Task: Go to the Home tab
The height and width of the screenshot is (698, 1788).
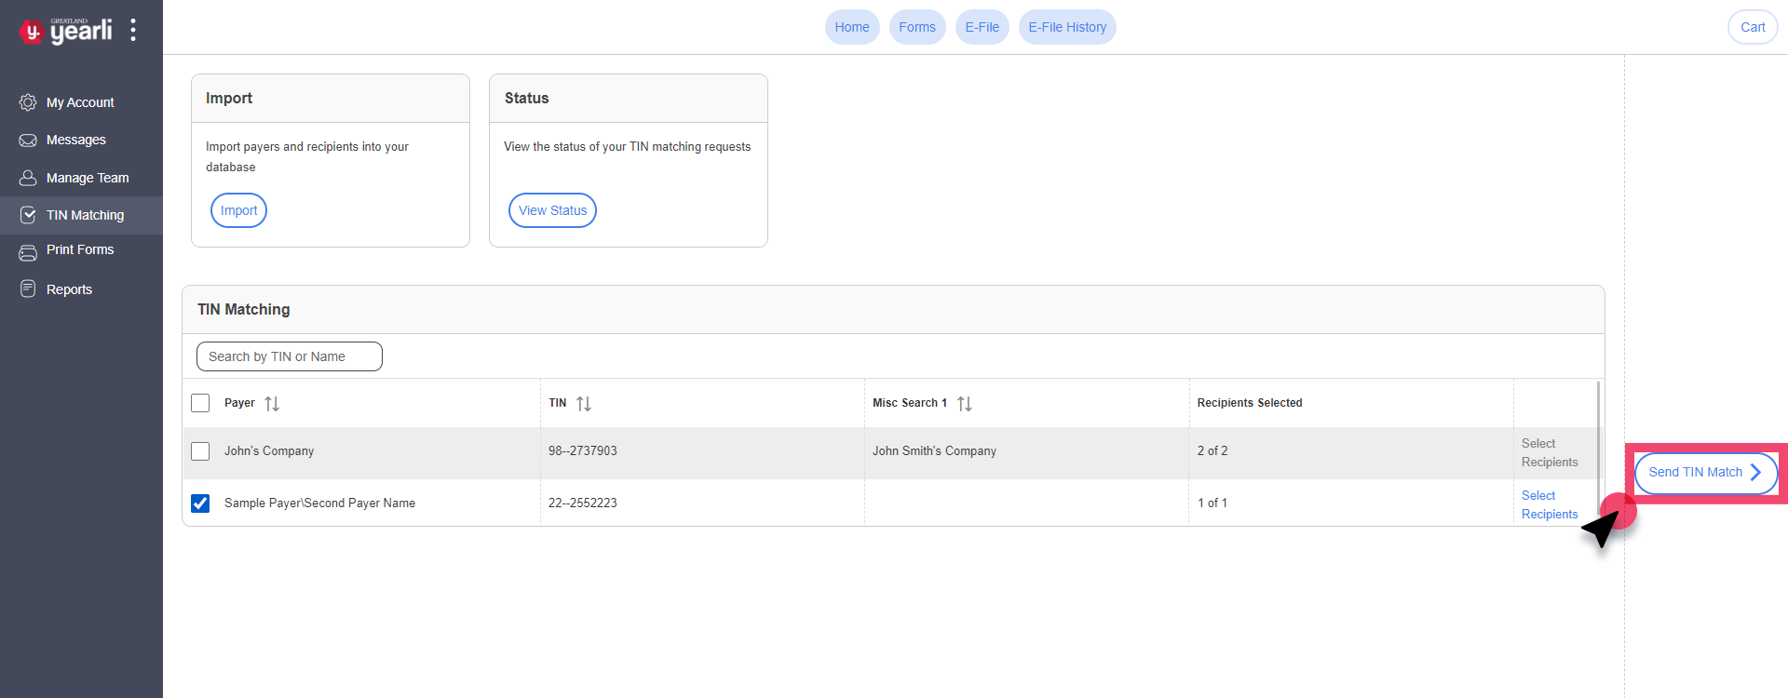Action: [852, 27]
